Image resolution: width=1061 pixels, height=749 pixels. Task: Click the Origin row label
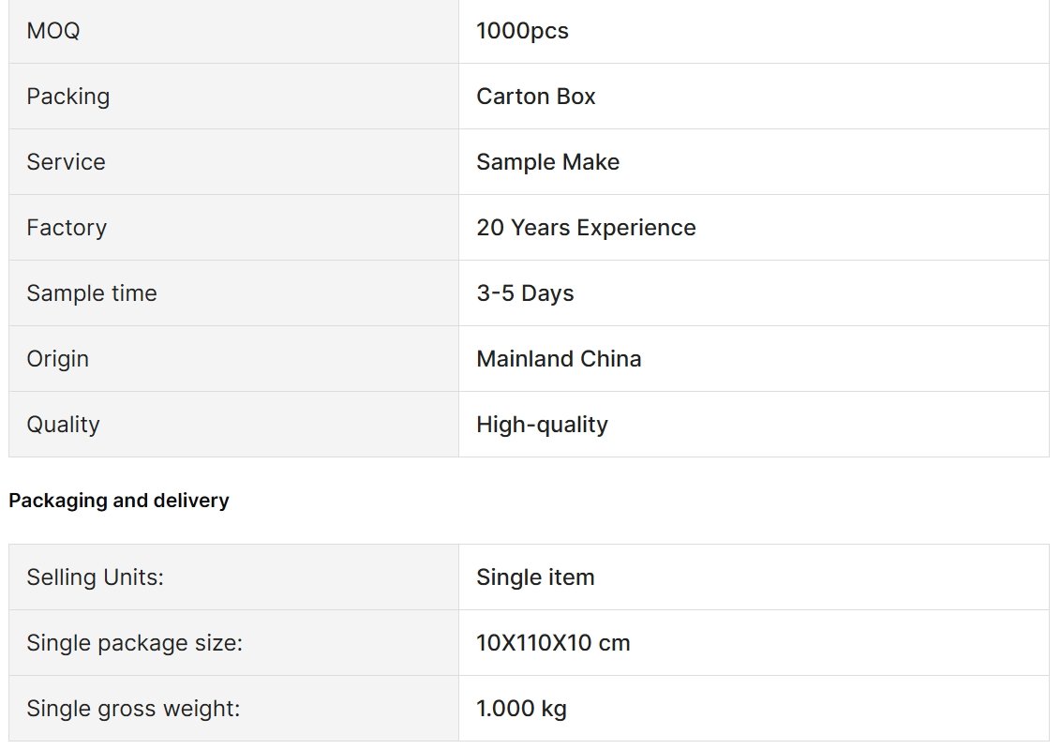(57, 359)
